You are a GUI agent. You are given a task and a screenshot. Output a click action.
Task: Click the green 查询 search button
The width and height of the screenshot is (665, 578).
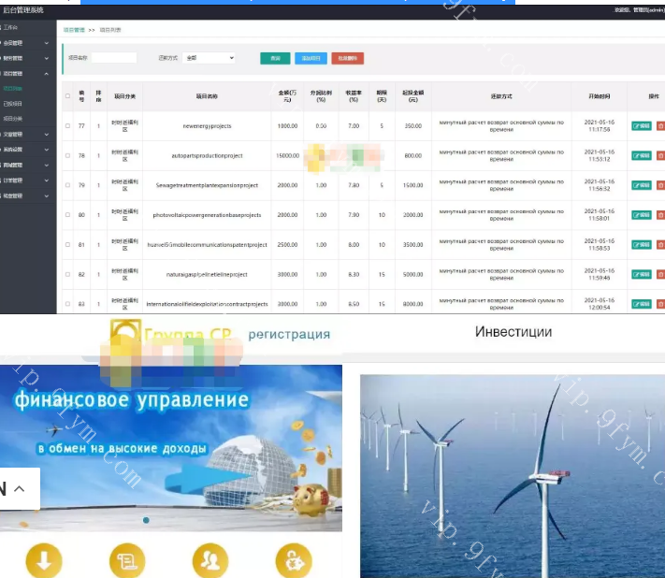(x=275, y=58)
